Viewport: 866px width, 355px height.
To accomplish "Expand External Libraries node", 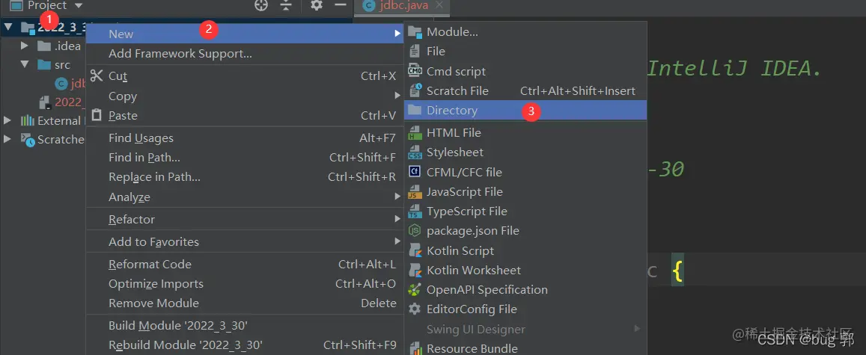I will 7,120.
